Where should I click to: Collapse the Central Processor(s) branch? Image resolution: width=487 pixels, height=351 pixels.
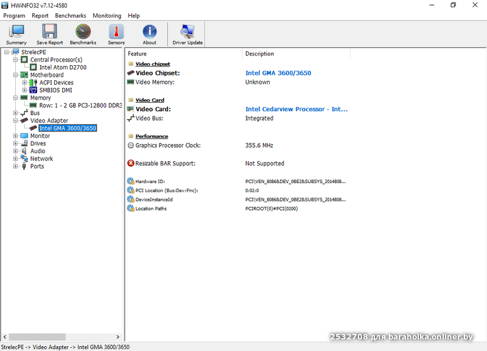tap(15, 60)
